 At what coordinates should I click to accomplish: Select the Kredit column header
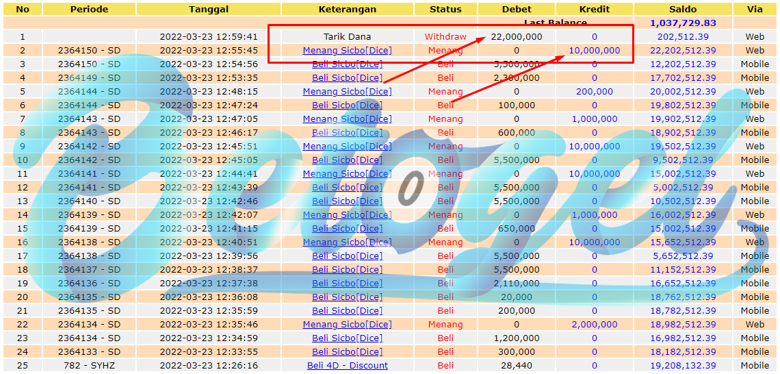tap(594, 9)
